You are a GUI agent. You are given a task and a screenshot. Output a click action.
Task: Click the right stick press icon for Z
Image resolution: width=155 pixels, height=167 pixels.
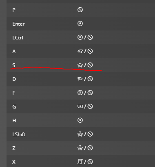(x=80, y=148)
